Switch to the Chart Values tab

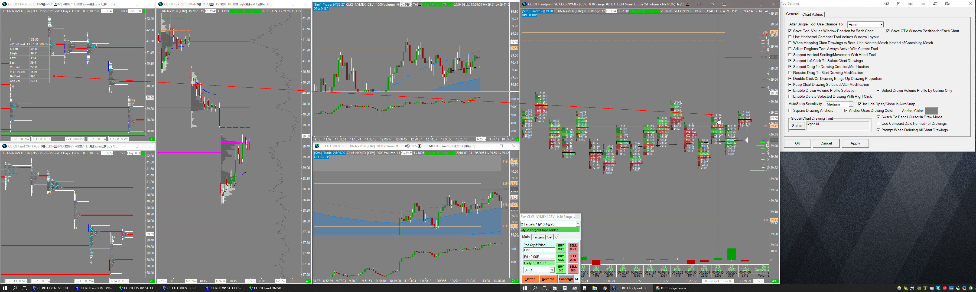813,14
